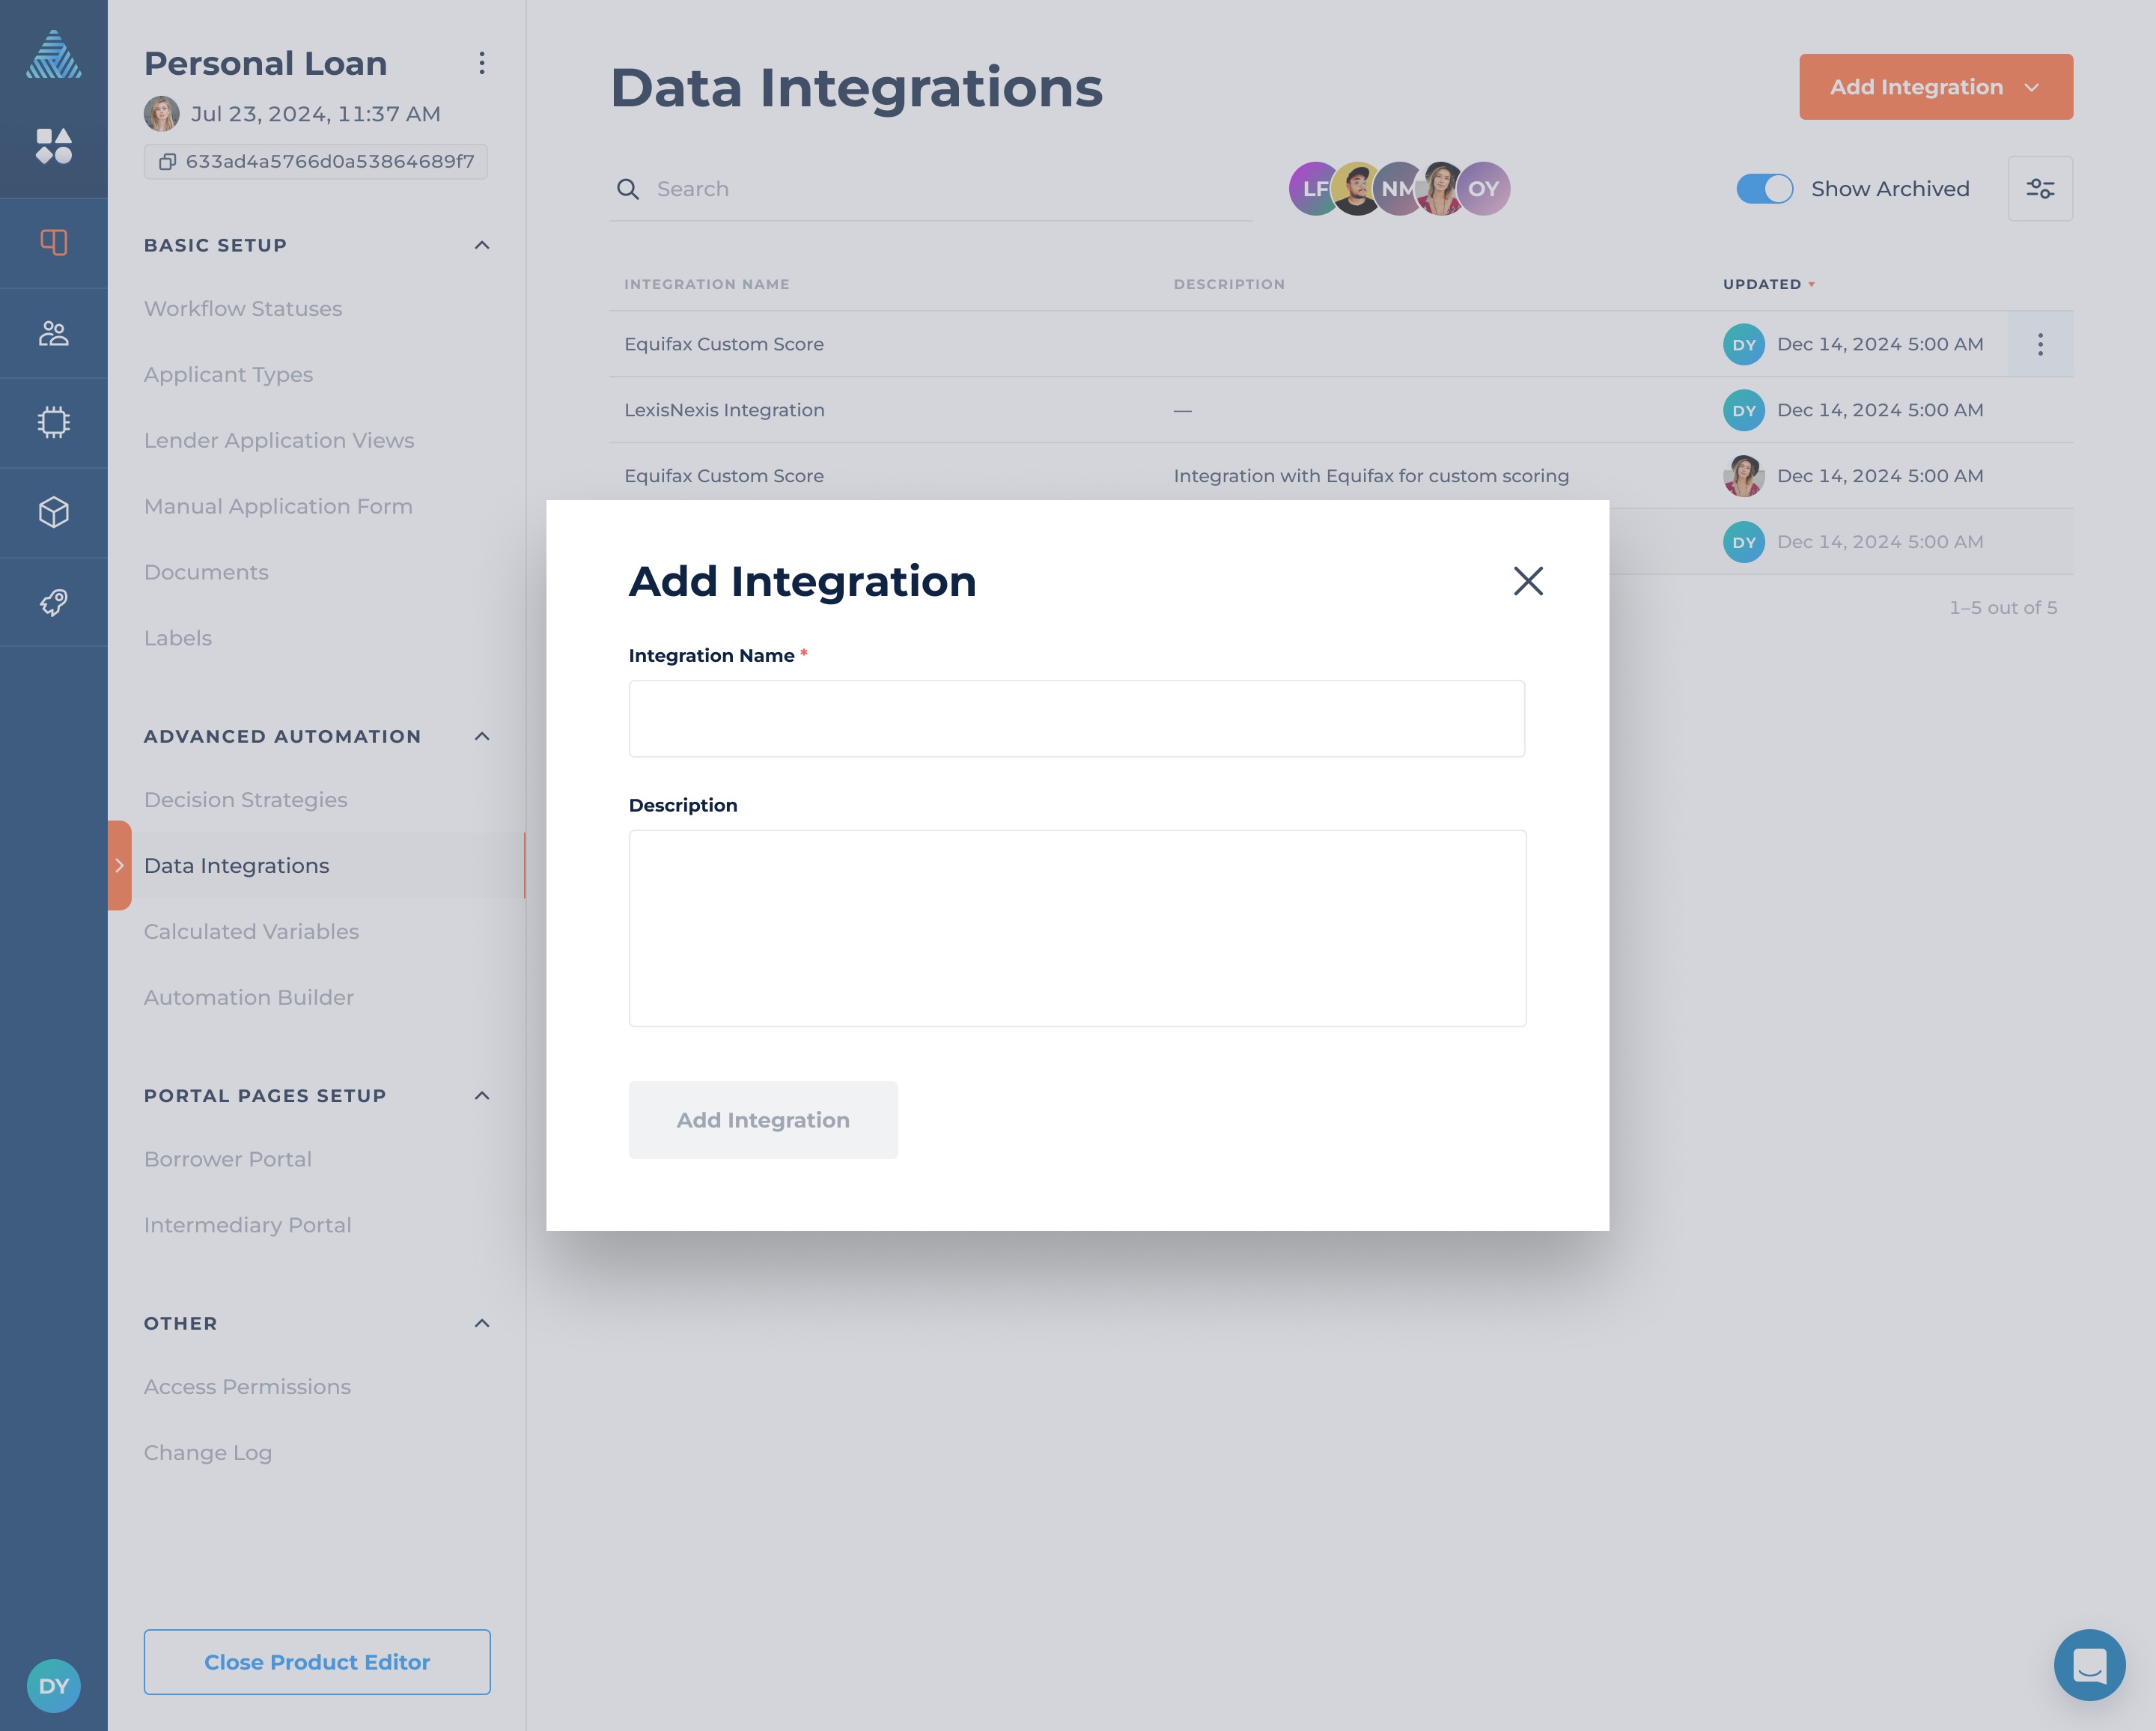Click Close Product Editor button
This screenshot has width=2156, height=1731.
point(317,1662)
